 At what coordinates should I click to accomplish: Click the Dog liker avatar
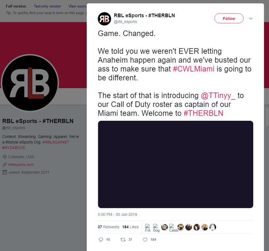(156, 228)
